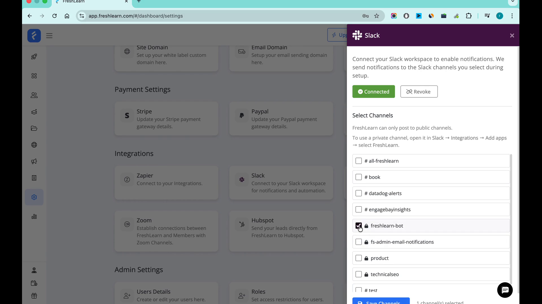
Task: Click the rocket icon in sidebar
Action: pos(34,57)
